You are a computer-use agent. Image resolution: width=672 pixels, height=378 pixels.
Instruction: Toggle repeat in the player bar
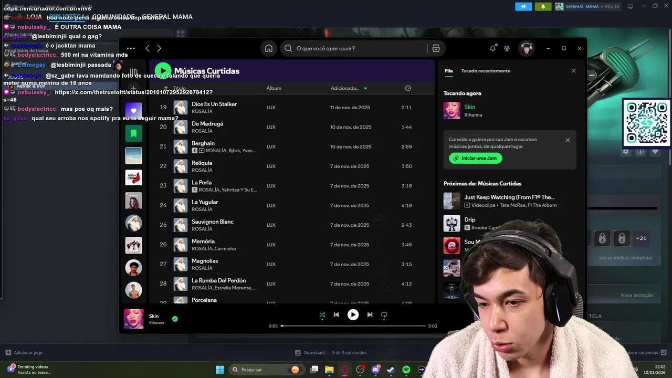(x=384, y=315)
